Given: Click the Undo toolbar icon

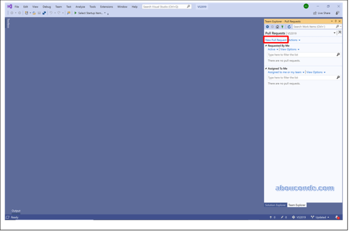Looking at the screenshot, I should [x=51, y=13].
